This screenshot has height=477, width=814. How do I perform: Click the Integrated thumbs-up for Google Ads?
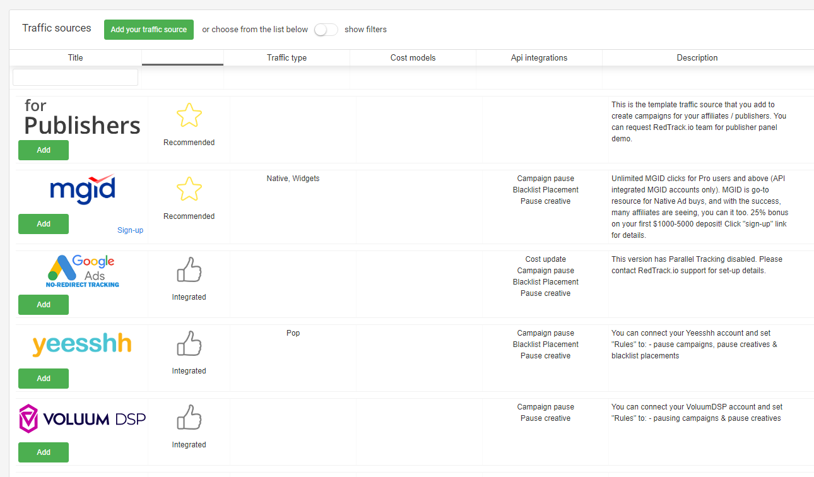(189, 270)
